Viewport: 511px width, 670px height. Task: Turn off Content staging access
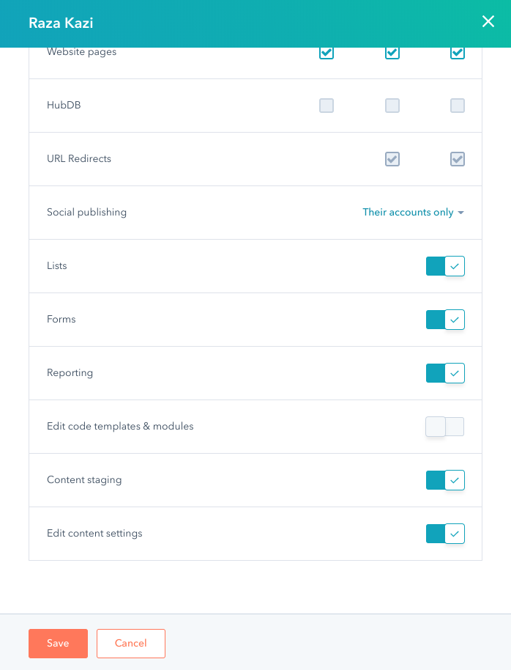coord(445,480)
